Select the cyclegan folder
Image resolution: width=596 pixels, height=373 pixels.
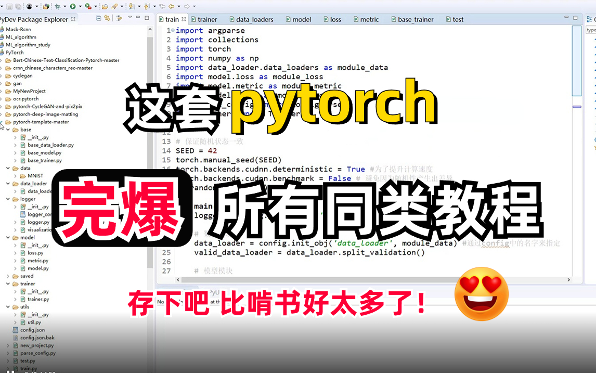[x=22, y=75]
